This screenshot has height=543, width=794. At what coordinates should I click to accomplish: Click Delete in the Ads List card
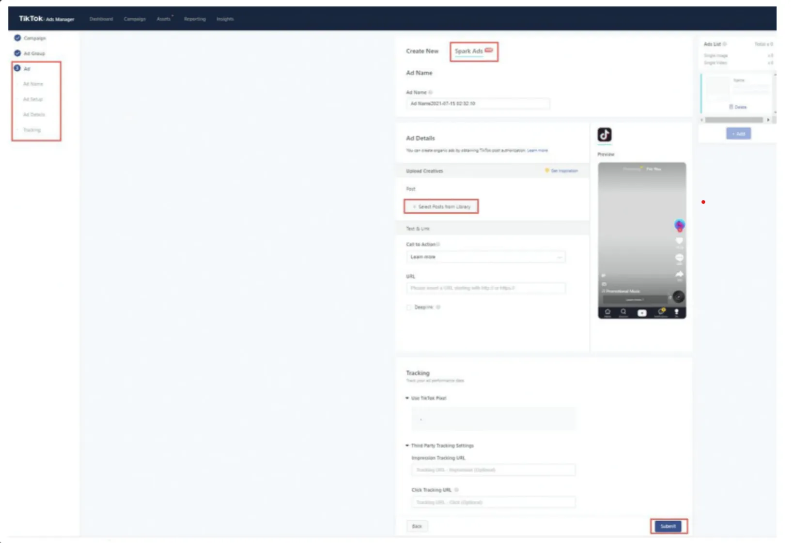pyautogui.click(x=738, y=107)
